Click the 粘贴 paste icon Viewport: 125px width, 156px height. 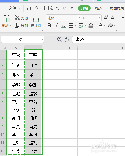tap(7, 18)
